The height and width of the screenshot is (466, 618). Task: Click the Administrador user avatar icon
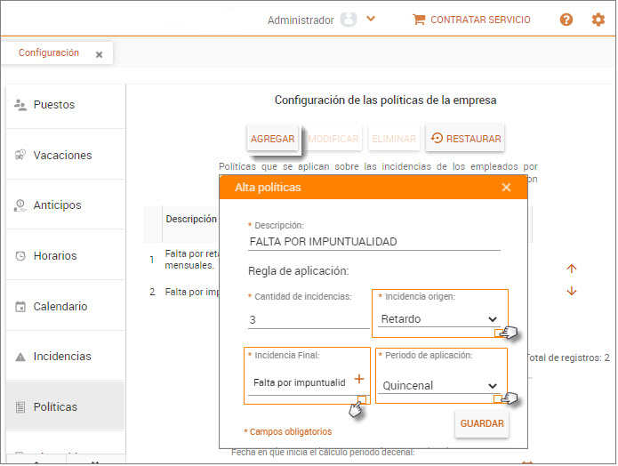tap(348, 20)
